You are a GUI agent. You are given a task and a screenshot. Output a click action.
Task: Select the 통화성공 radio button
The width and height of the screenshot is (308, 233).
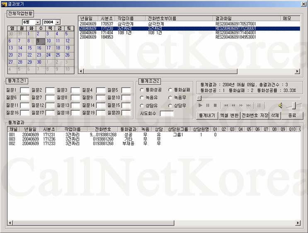[x=142, y=90]
